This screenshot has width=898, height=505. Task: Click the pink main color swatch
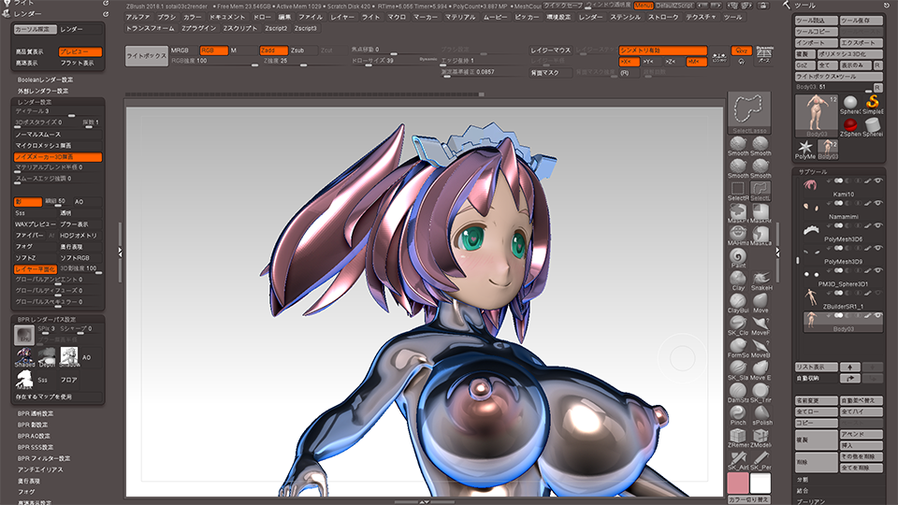tap(738, 483)
